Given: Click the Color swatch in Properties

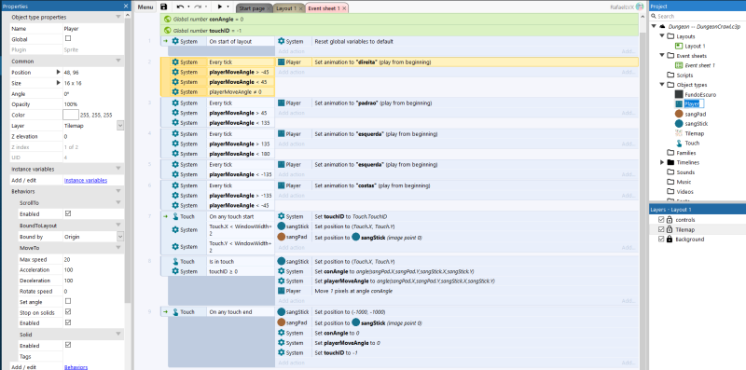Looking at the screenshot, I should [71, 115].
